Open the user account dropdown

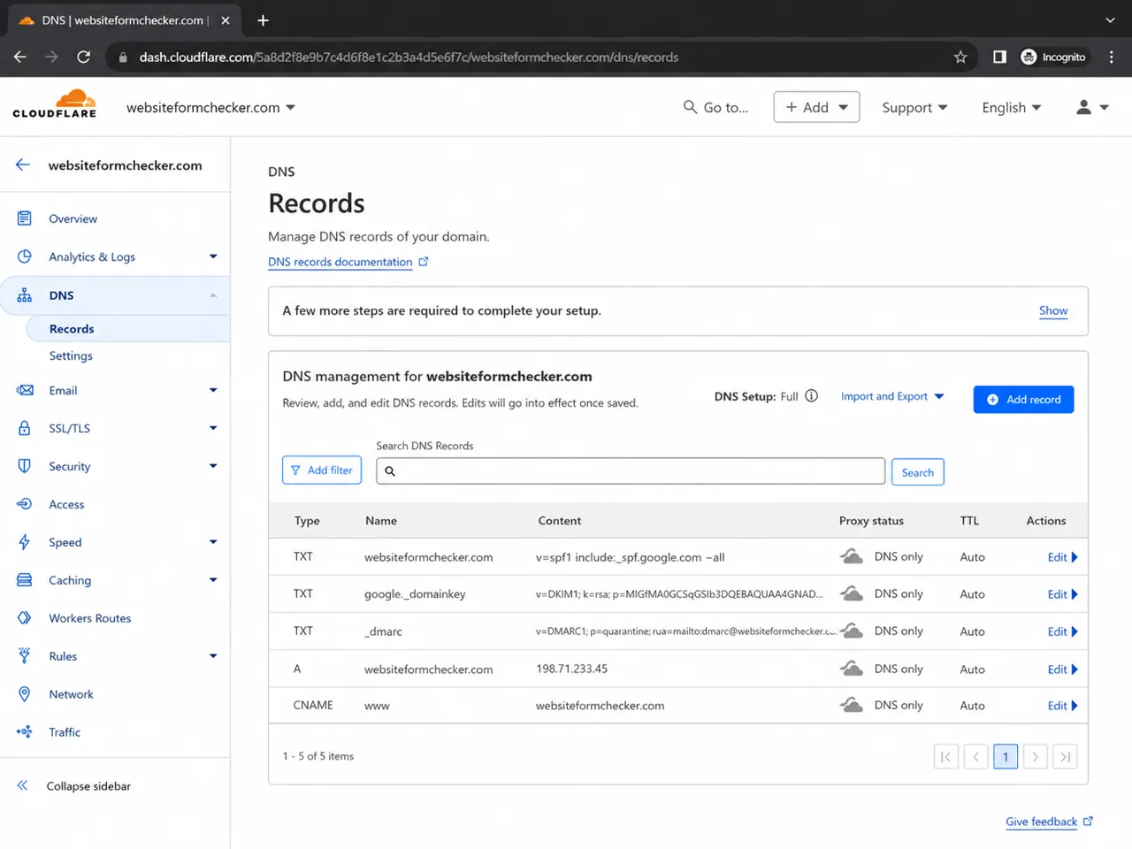(1092, 107)
